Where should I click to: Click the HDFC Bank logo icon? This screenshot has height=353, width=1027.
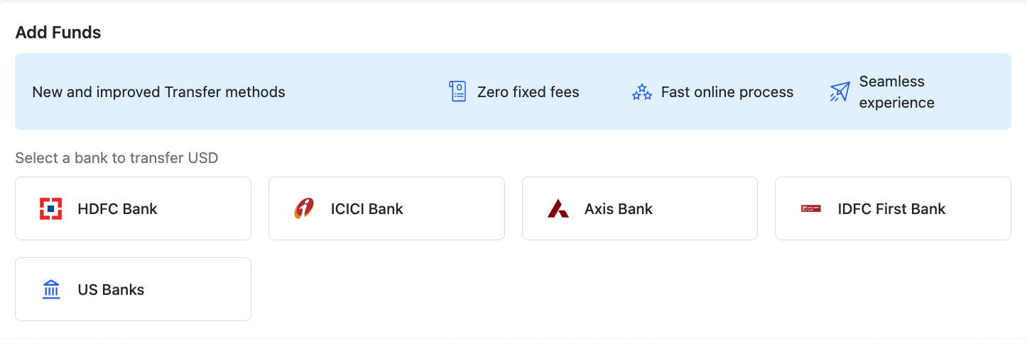[51, 209]
